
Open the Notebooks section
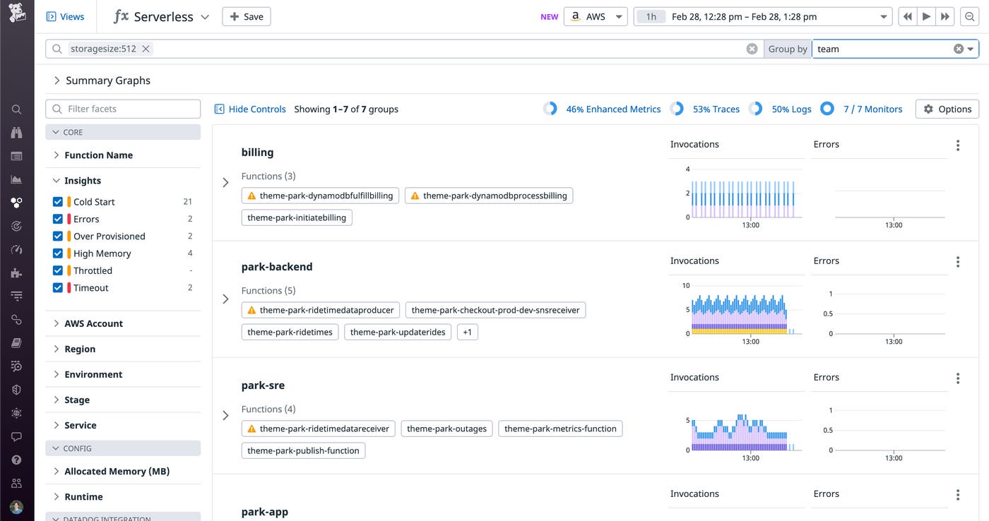point(16,342)
